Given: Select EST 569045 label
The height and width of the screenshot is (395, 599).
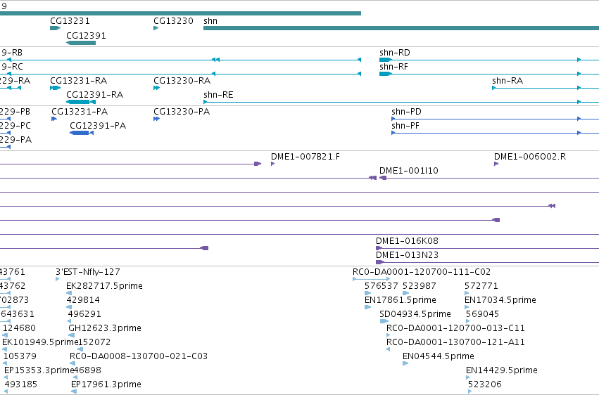Looking at the screenshot, I should click(x=482, y=314).
